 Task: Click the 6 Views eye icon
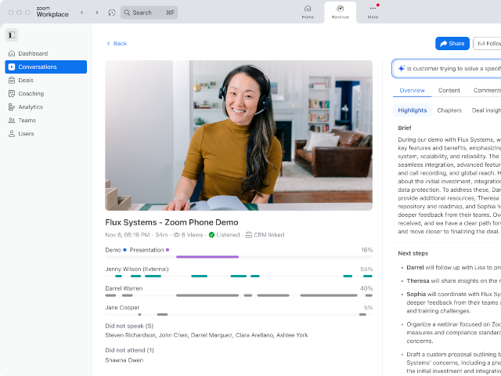[x=176, y=235]
